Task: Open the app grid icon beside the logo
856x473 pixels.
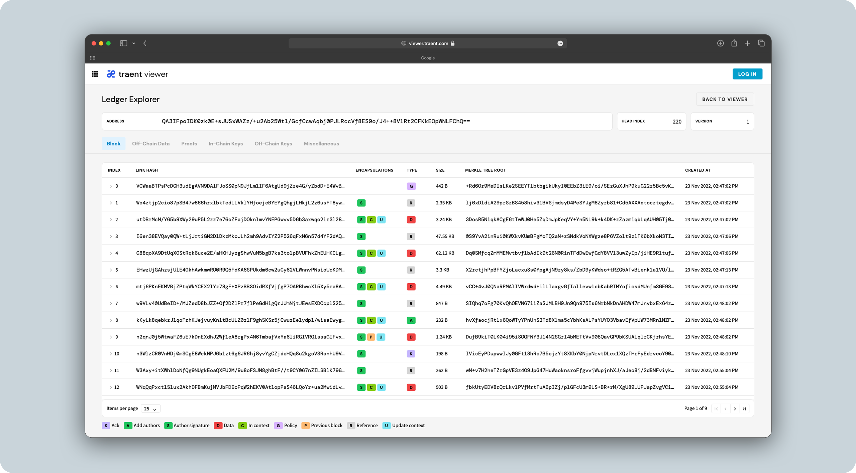Action: tap(95, 74)
